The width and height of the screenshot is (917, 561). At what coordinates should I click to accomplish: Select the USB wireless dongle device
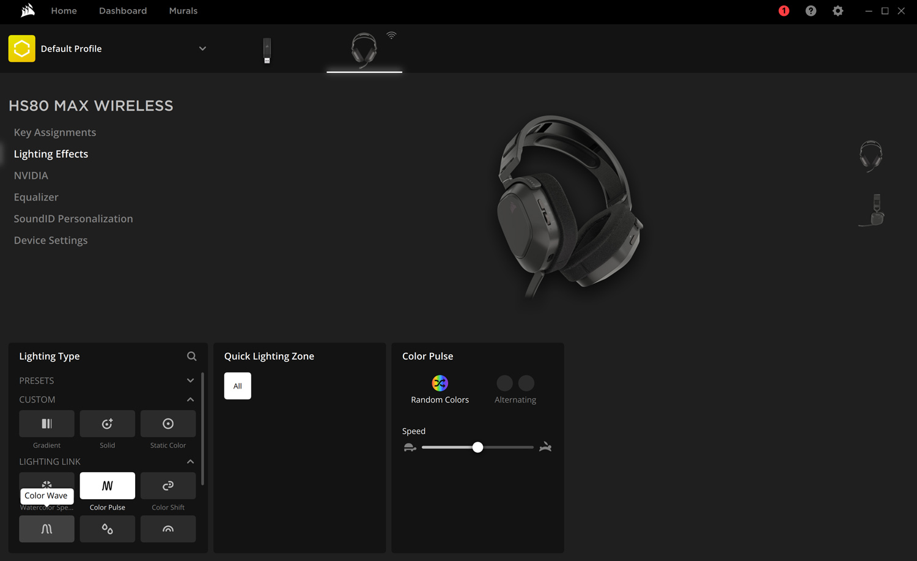coord(267,50)
